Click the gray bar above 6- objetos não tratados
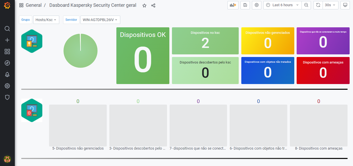The height and width of the screenshot is (166, 353). pyautogui.click(x=258, y=125)
